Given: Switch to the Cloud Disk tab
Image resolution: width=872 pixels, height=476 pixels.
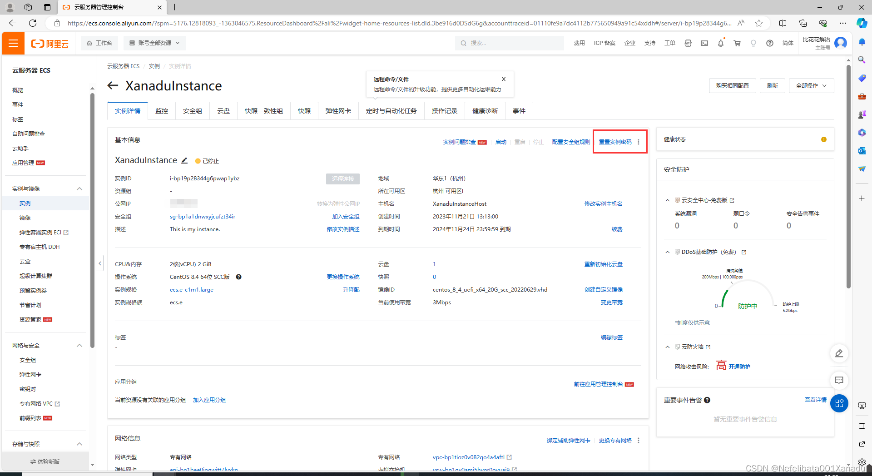Looking at the screenshot, I should [223, 111].
